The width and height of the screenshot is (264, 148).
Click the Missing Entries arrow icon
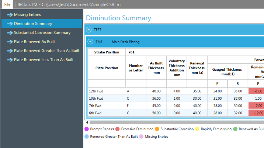click(10, 15)
